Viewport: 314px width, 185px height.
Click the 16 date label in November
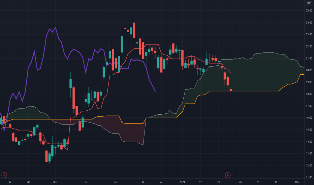86,182
